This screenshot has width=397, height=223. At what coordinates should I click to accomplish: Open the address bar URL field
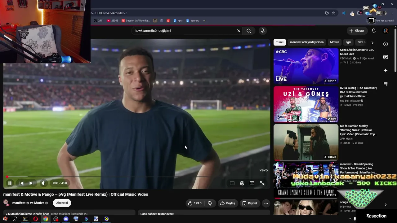(x=205, y=13)
